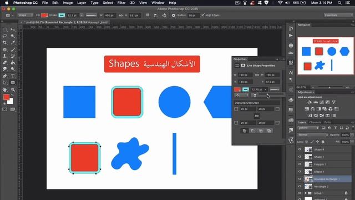Open the Window menu
This screenshot has height=200, width=355.
point(158,3)
